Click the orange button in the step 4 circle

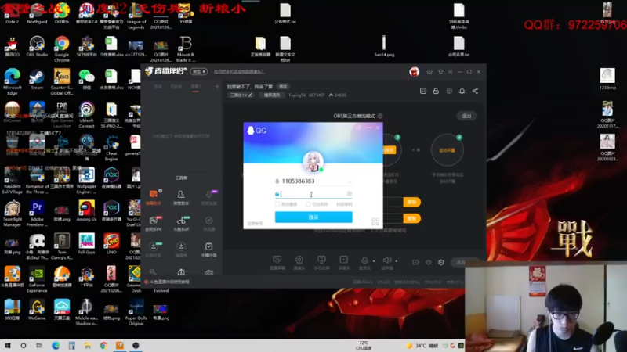447,150
